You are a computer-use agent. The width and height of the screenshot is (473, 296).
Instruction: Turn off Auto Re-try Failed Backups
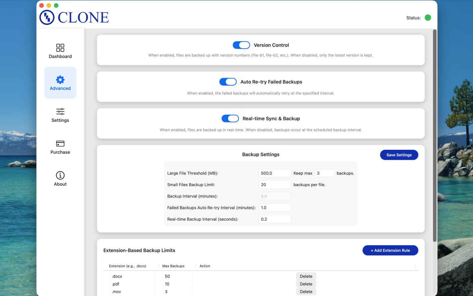pyautogui.click(x=228, y=82)
